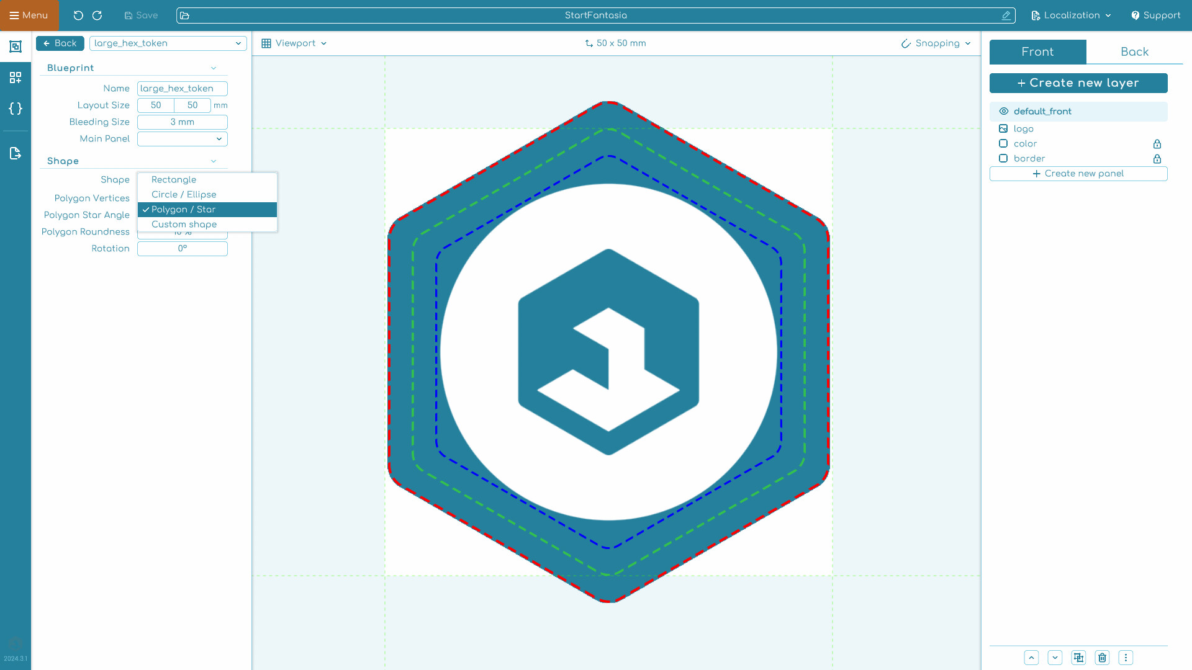Toggle the lock on border panel
1192x670 pixels.
point(1157,159)
